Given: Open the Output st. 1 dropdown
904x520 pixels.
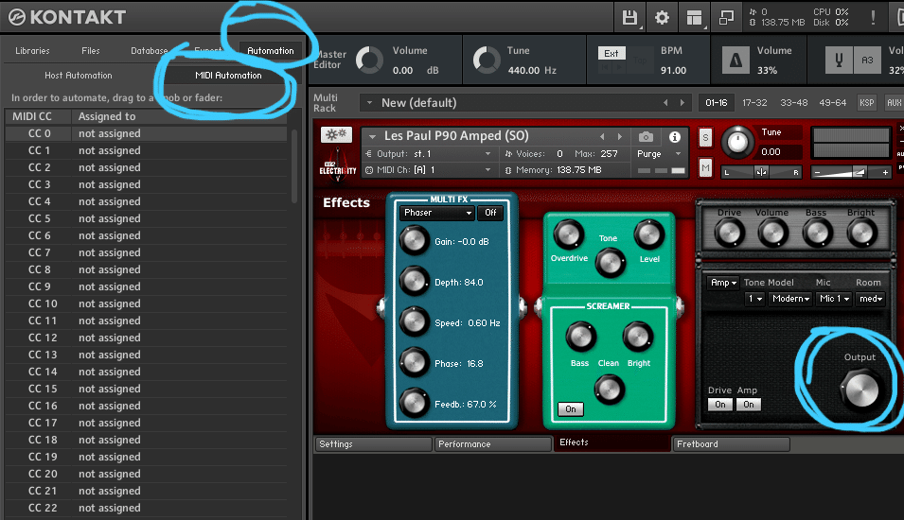Looking at the screenshot, I should coord(429,154).
